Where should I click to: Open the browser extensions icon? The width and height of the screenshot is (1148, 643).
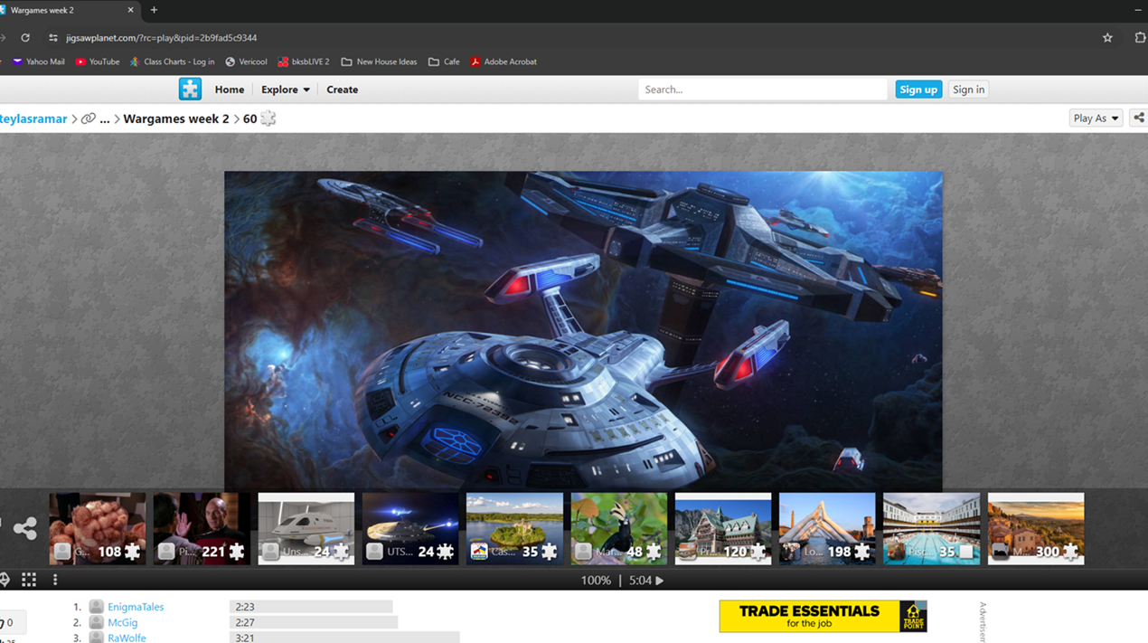click(1139, 38)
